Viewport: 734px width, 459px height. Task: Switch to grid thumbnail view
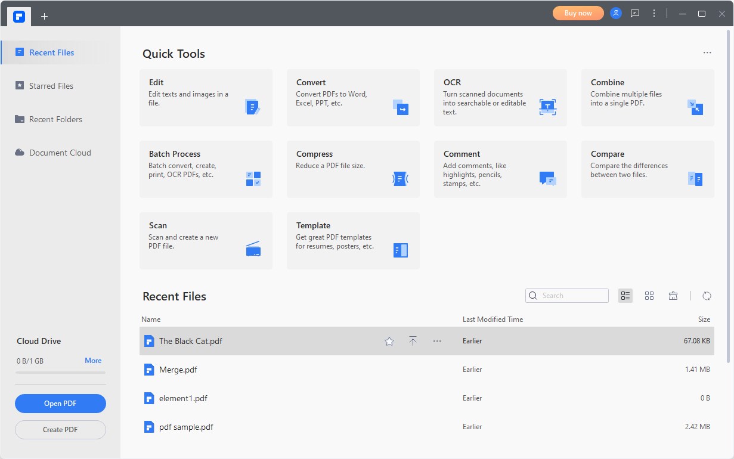click(x=649, y=296)
